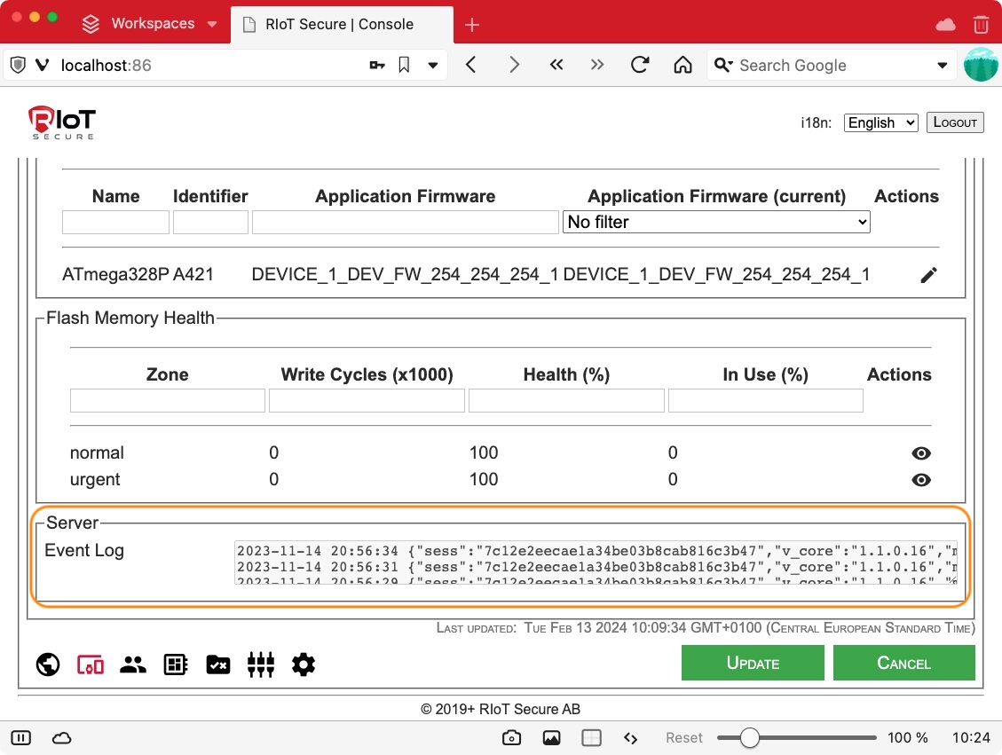Click the Logout button
1002x755 pixels.
click(x=955, y=122)
